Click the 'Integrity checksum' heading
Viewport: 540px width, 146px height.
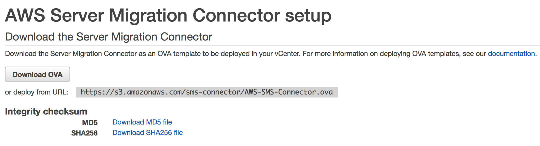tap(46, 111)
